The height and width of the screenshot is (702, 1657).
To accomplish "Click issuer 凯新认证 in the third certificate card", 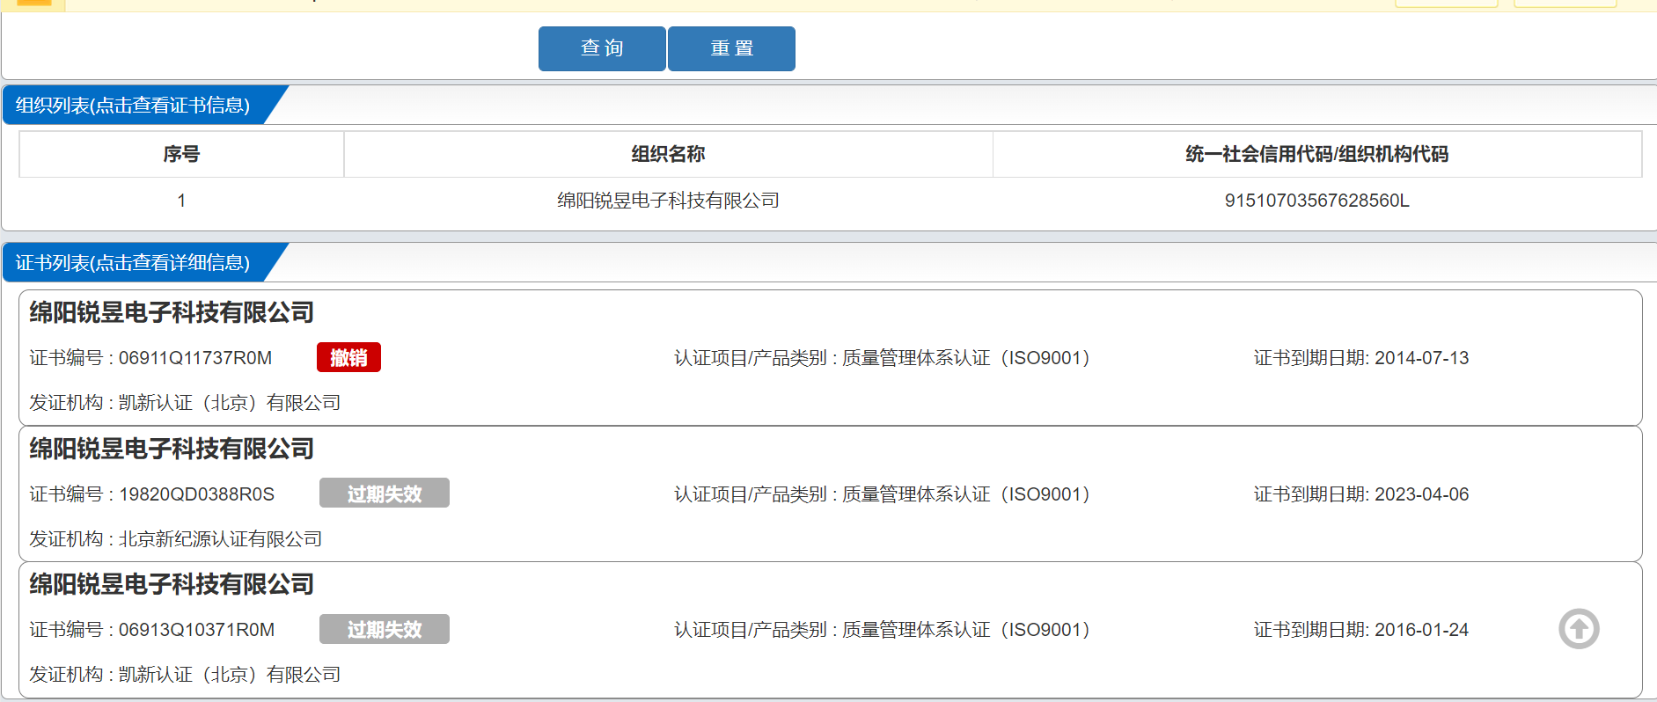I will point(230,675).
